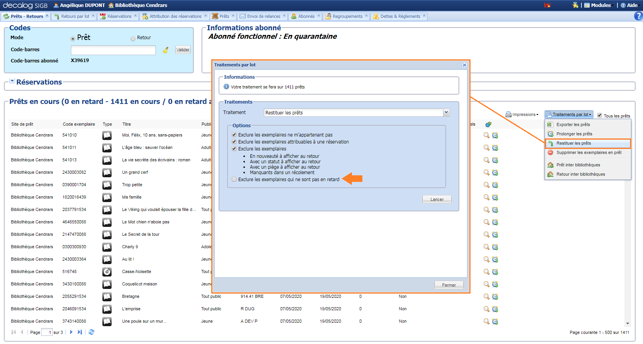Jump to the last page arrow

pos(80,332)
